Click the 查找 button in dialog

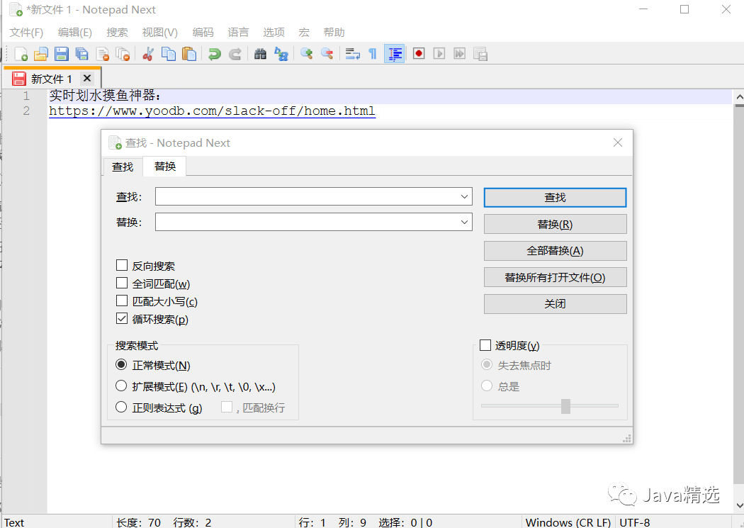tap(555, 197)
